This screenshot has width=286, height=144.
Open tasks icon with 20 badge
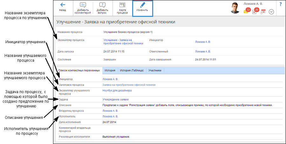point(255,11)
